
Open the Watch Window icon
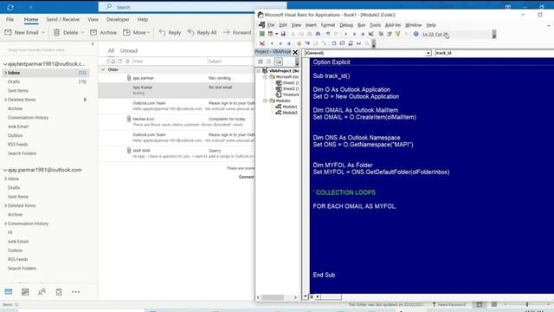coord(351,43)
